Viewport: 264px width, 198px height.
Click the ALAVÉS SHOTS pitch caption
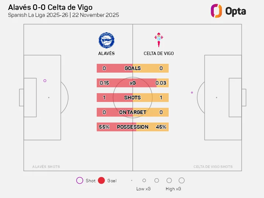[x=46, y=167]
